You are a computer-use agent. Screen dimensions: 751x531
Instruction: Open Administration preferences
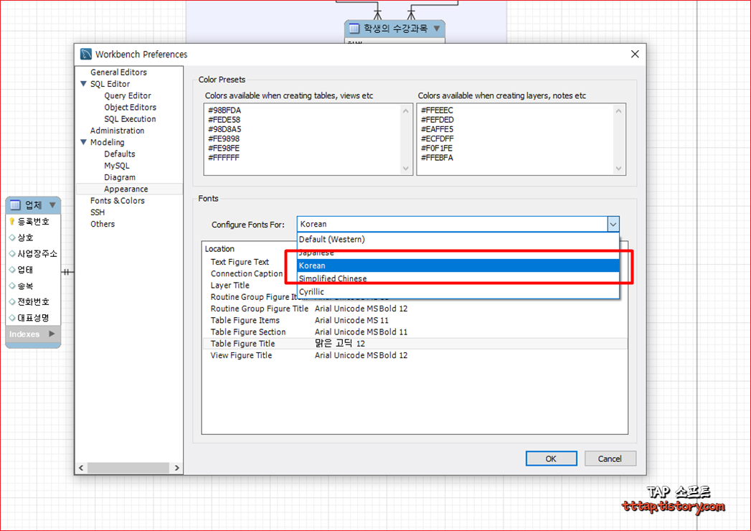(118, 131)
